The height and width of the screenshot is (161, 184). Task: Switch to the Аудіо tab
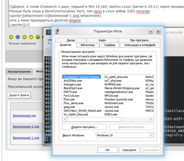coord(102,40)
